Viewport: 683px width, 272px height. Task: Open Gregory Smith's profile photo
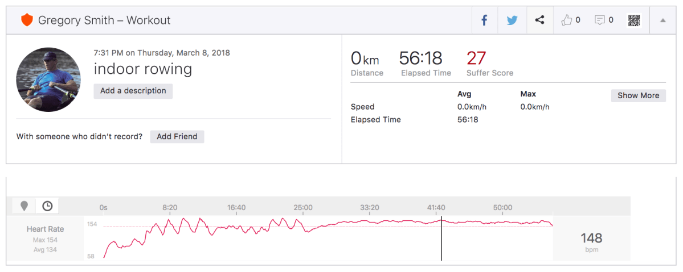pos(48,79)
